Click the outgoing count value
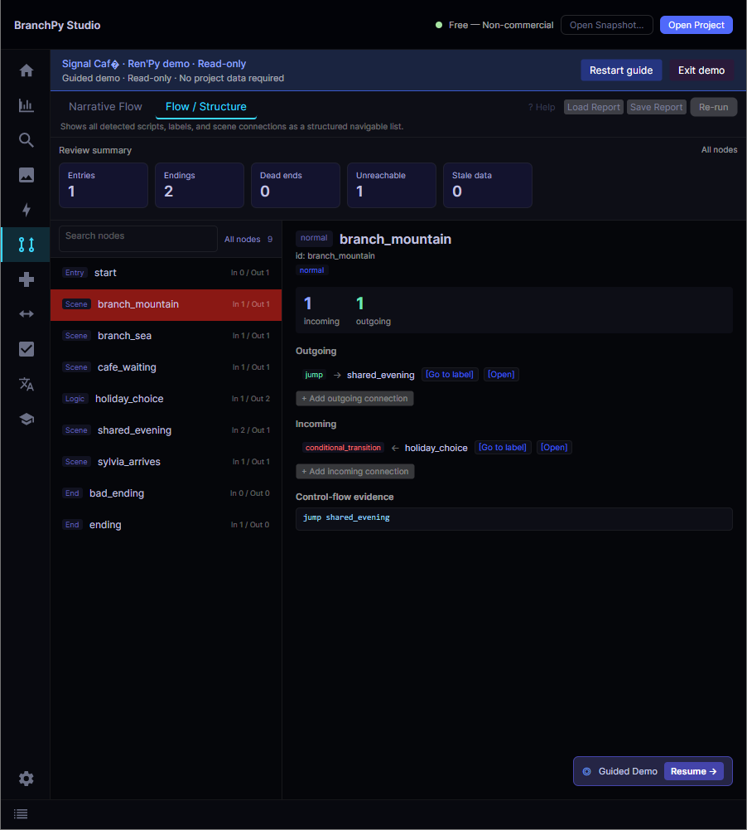This screenshot has width=747, height=830. (x=360, y=303)
